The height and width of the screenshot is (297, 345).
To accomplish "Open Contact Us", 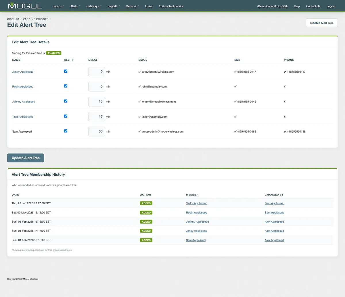I will (313, 6).
